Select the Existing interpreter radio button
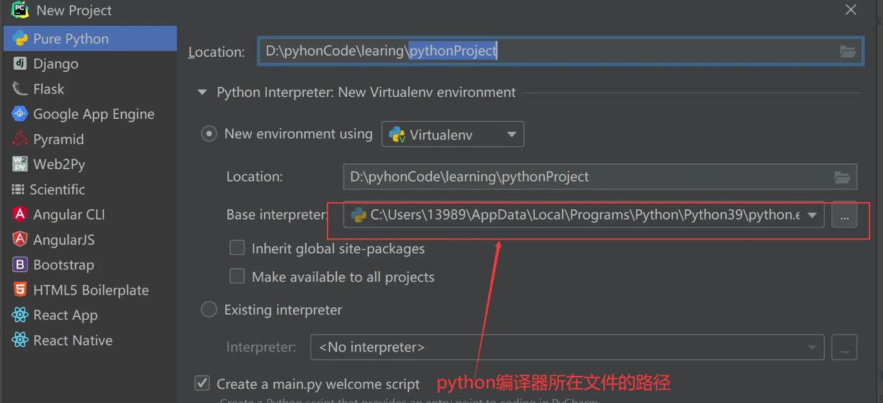883x403 pixels. (209, 309)
